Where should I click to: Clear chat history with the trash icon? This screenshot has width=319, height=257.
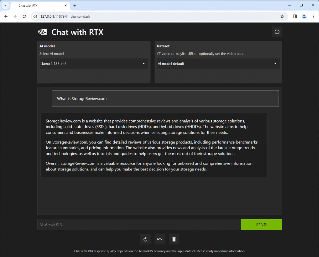point(174,239)
